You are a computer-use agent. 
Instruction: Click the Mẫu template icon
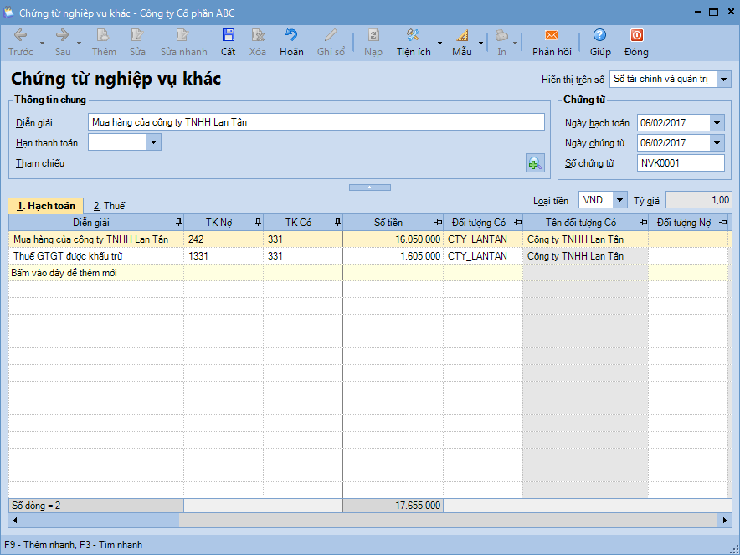462,36
